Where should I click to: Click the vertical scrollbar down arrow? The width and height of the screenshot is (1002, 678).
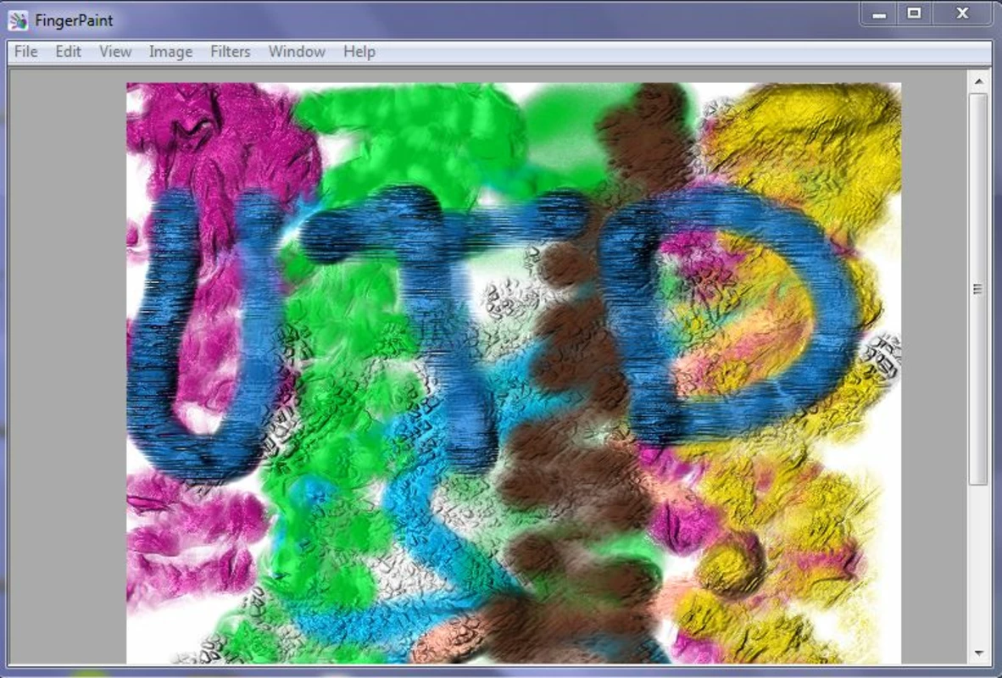click(x=978, y=653)
